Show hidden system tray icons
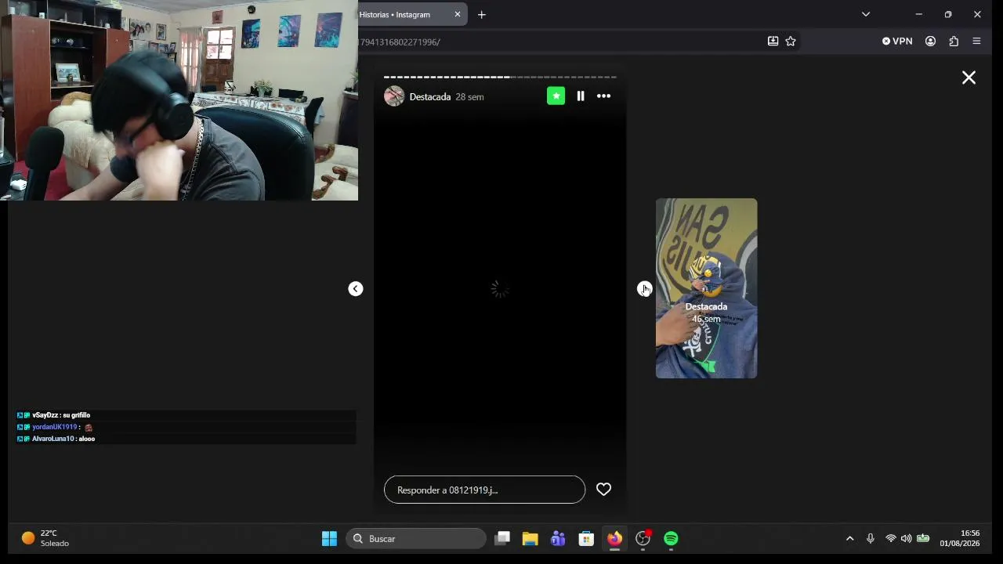 pyautogui.click(x=849, y=539)
